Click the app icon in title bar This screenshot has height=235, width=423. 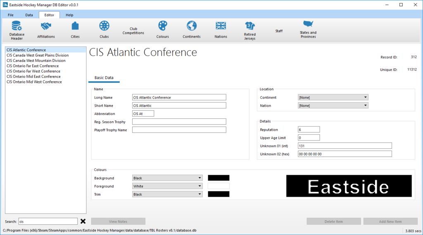[5, 5]
